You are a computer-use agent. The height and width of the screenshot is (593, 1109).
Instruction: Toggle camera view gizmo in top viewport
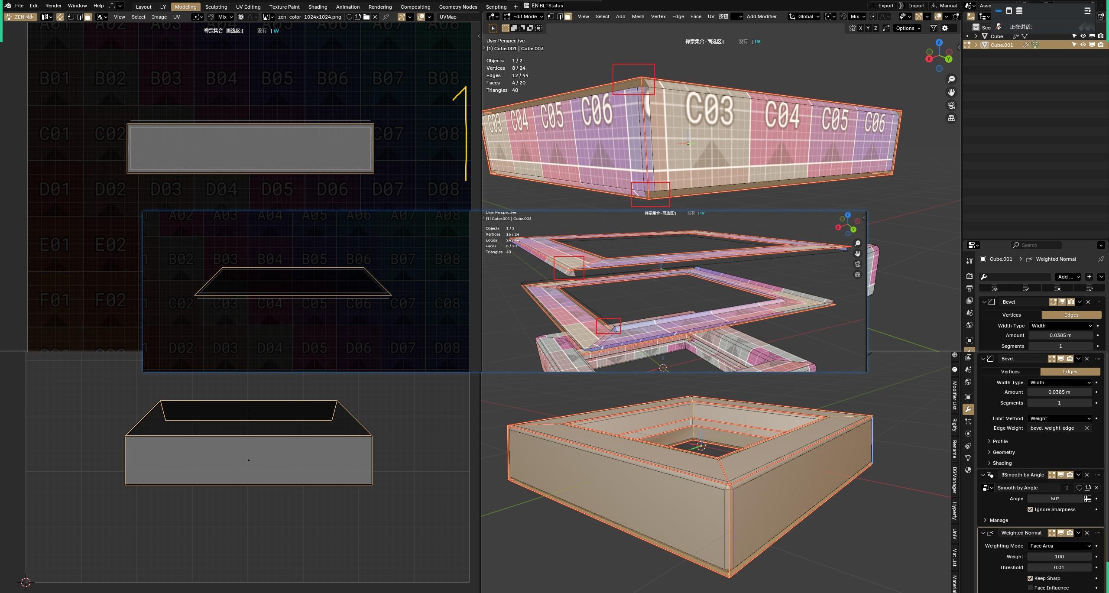951,105
